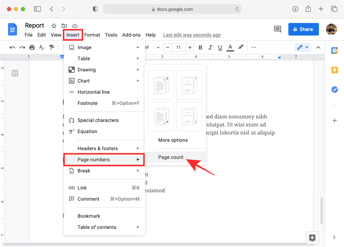This screenshot has height=247, width=344.
Task: Toggle underline formatting
Action: 220,47
